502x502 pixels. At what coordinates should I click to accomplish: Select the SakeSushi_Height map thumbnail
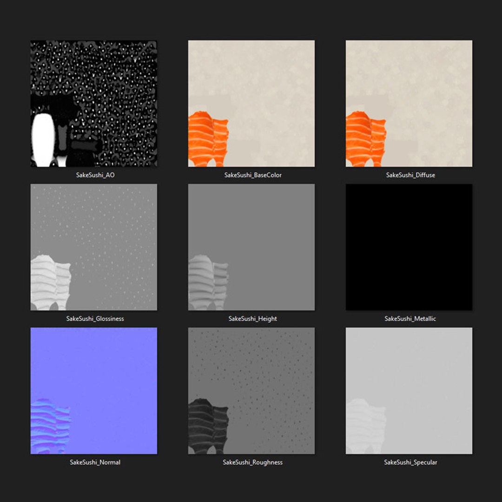(251, 247)
